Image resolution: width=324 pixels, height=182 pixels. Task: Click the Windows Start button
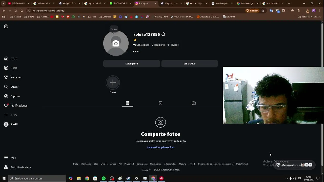[x=4, y=178]
